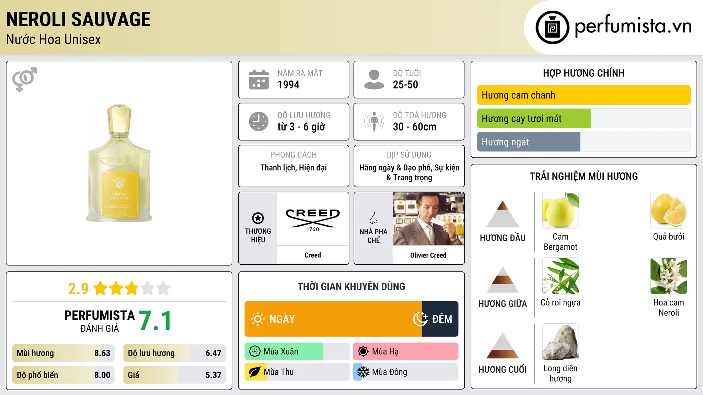Click the gray-blue Hương ngát accord bar
Screen dimensions: 703x395
529,142
